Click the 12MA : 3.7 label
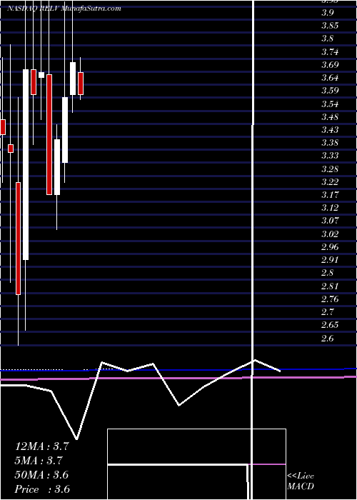The width and height of the screenshot is (357, 500). pyautogui.click(x=41, y=446)
